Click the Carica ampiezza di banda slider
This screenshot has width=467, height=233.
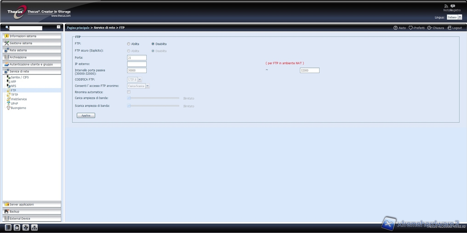point(153,98)
